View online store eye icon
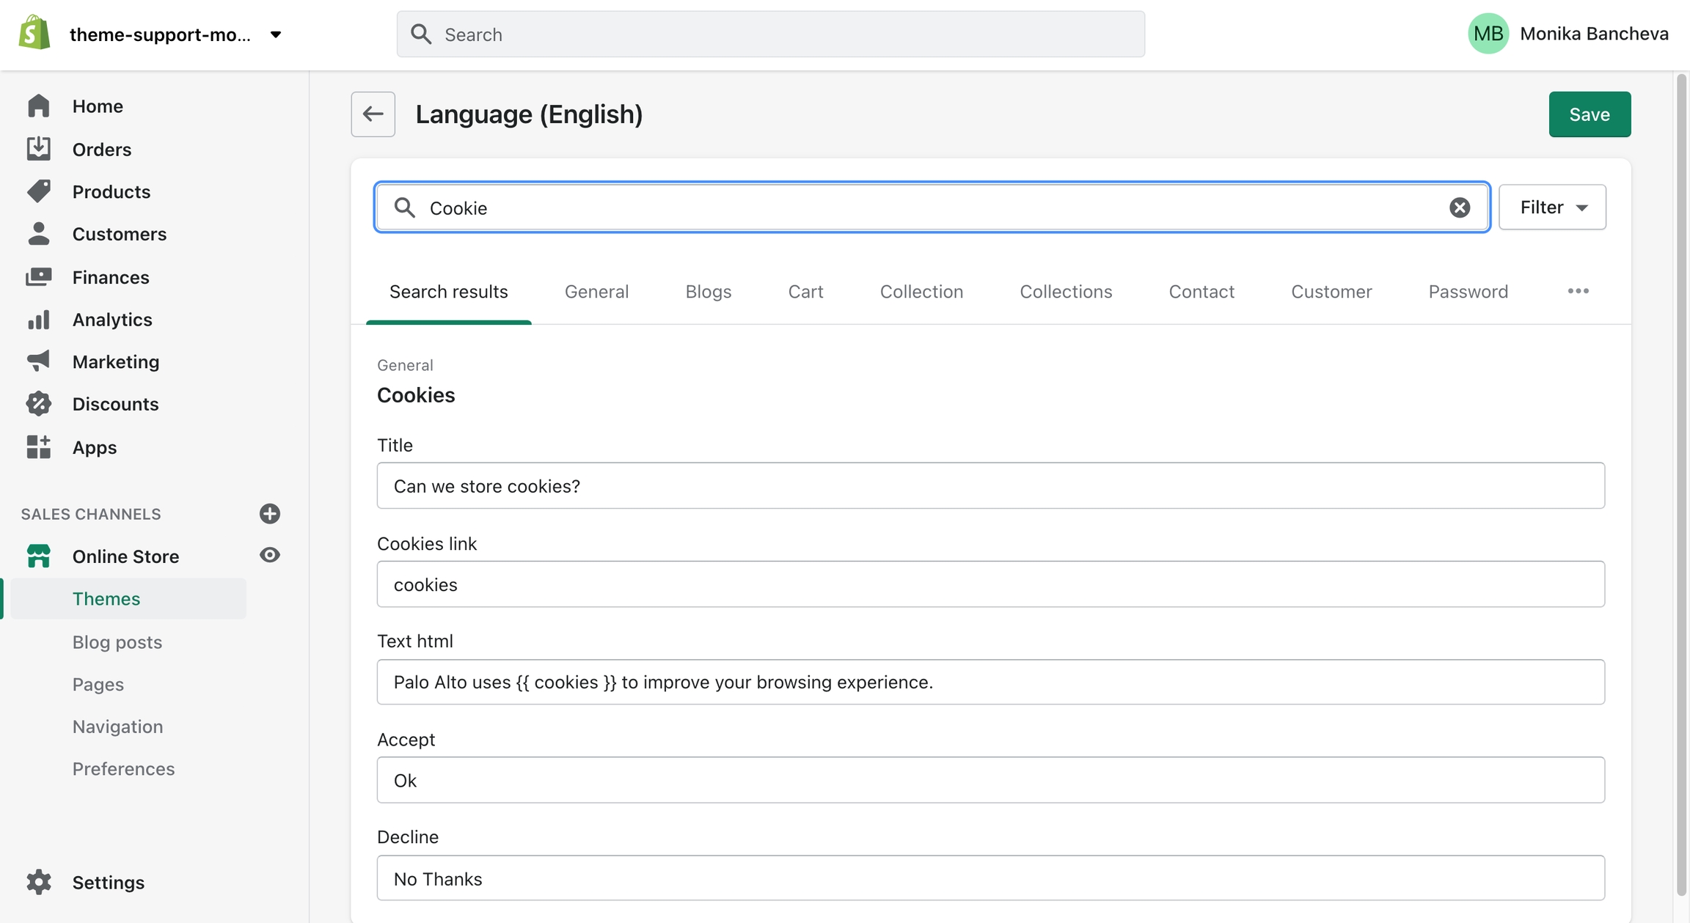The height and width of the screenshot is (923, 1690). click(x=269, y=555)
